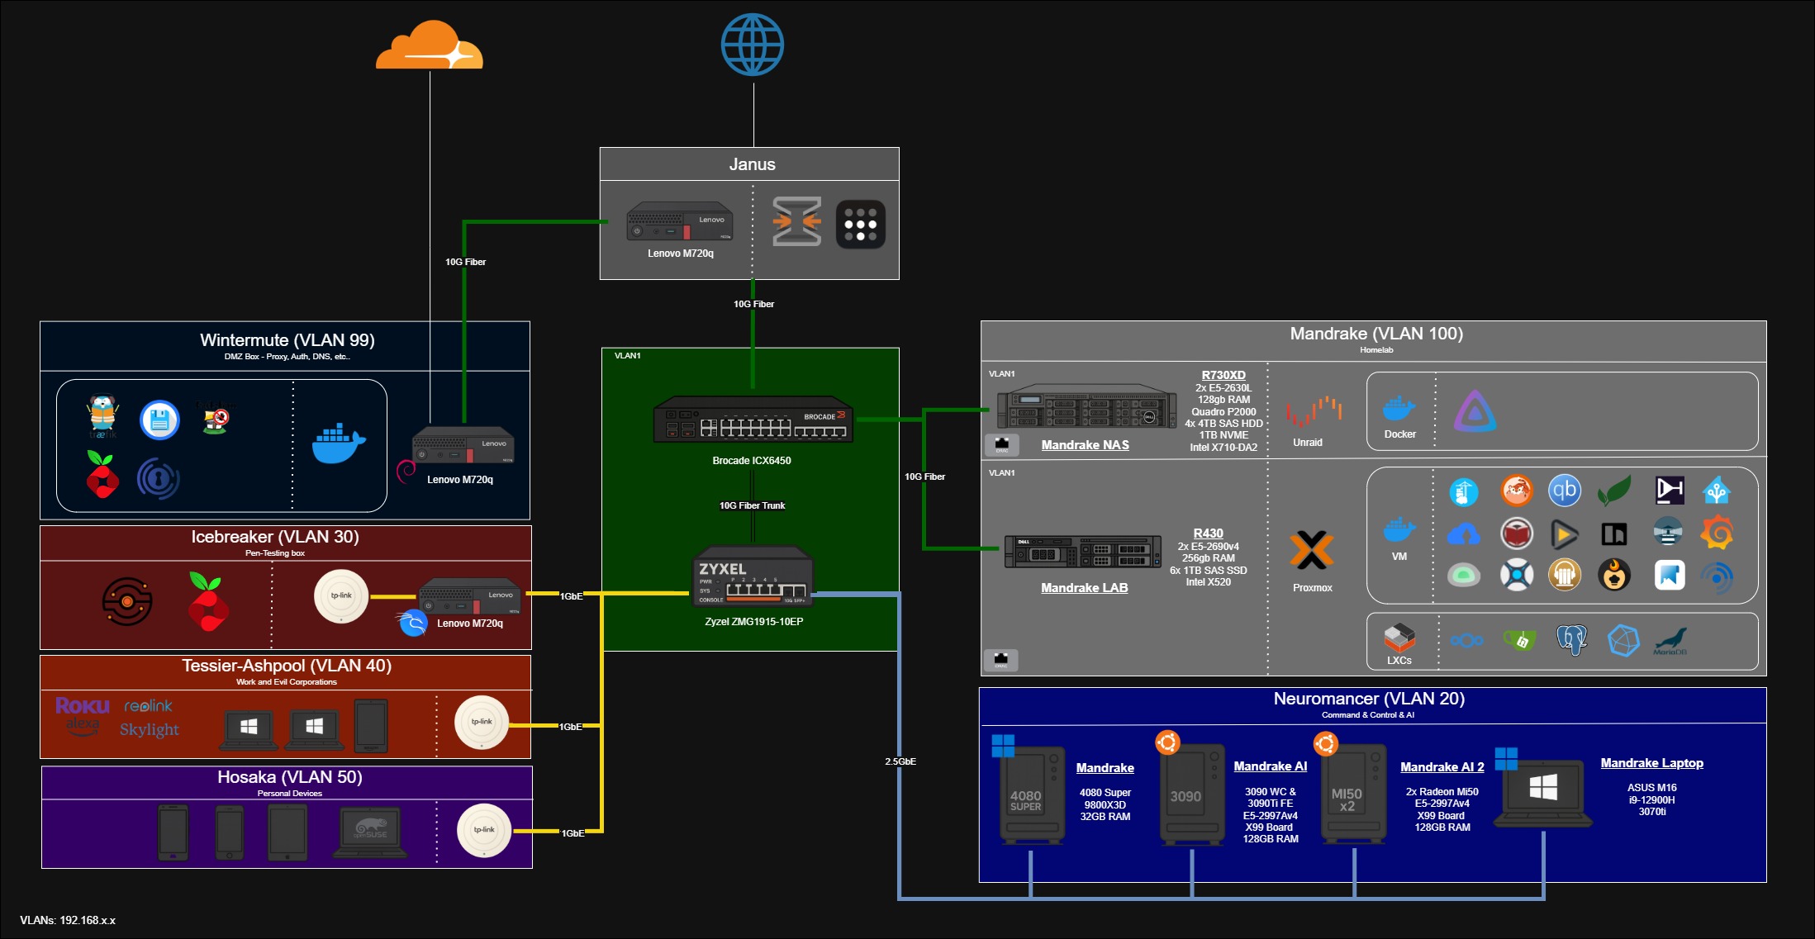Click the internet globe icon above Janus

coord(752,45)
